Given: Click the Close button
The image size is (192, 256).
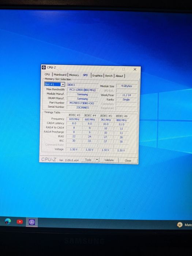Looking at the screenshot, I should coord(128,161).
